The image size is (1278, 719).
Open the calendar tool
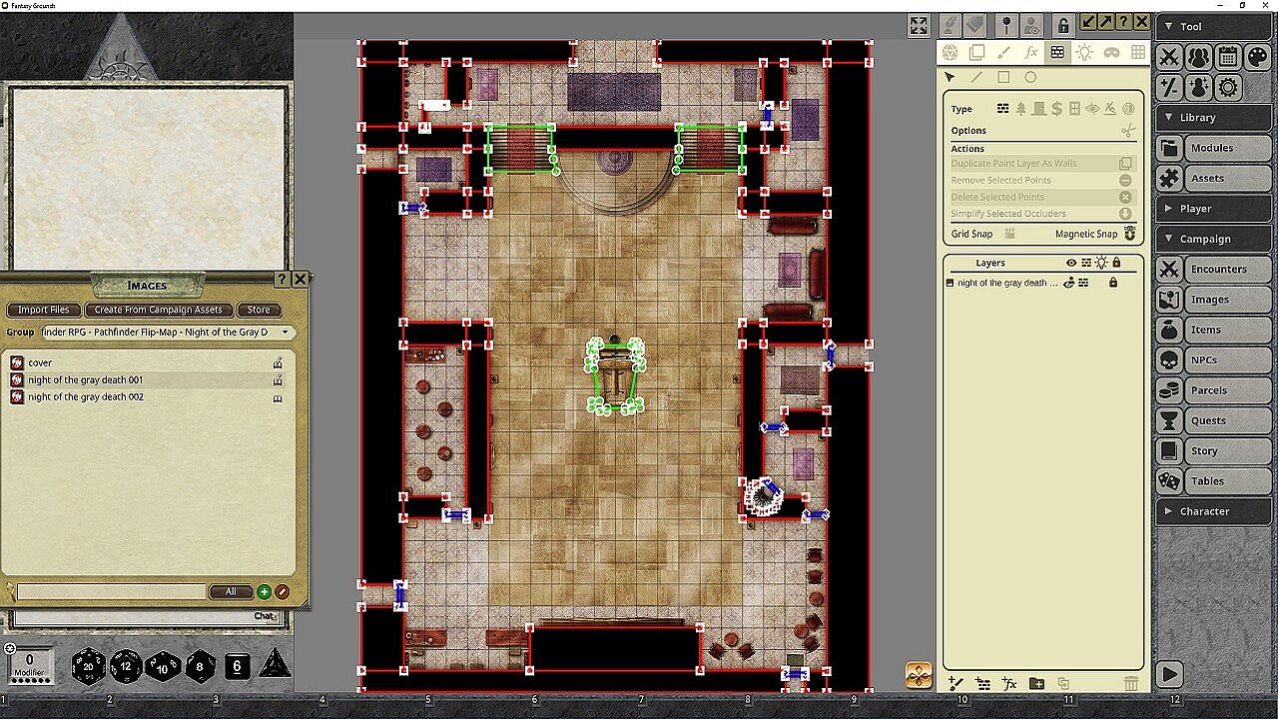point(1228,58)
